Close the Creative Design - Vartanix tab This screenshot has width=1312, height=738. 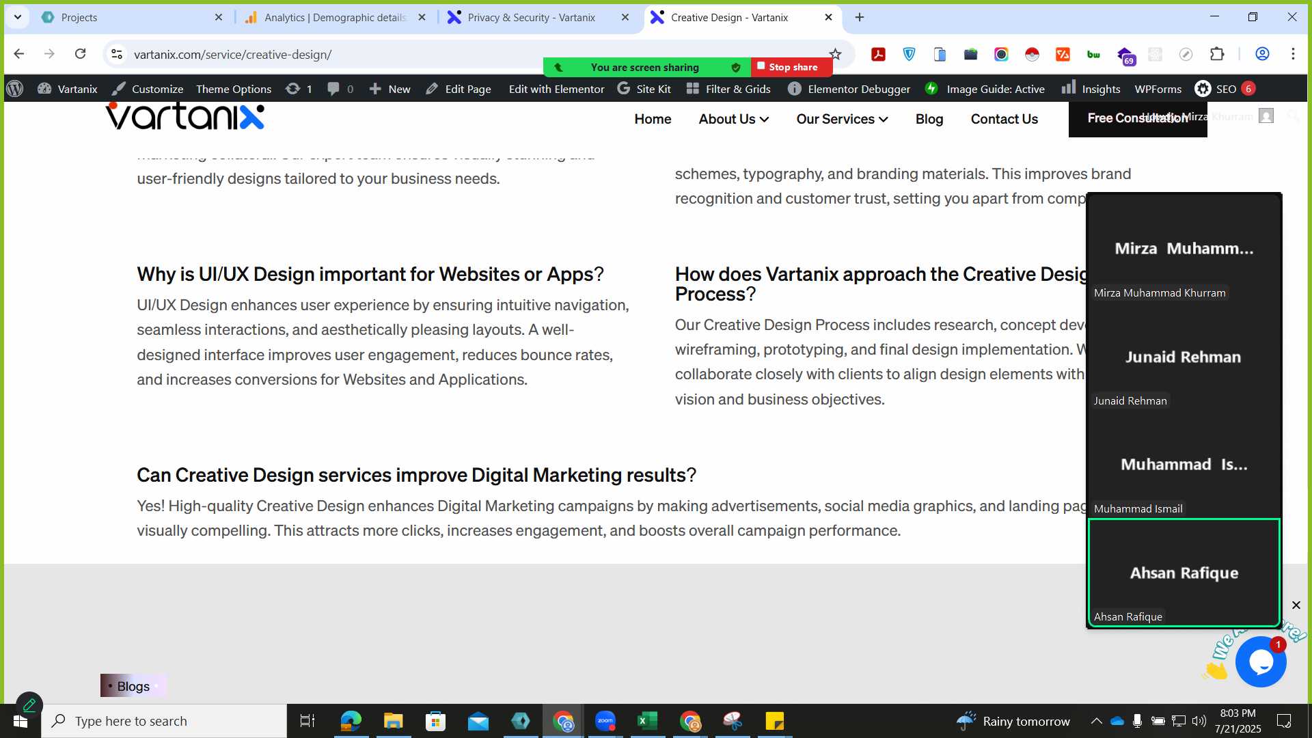click(828, 17)
